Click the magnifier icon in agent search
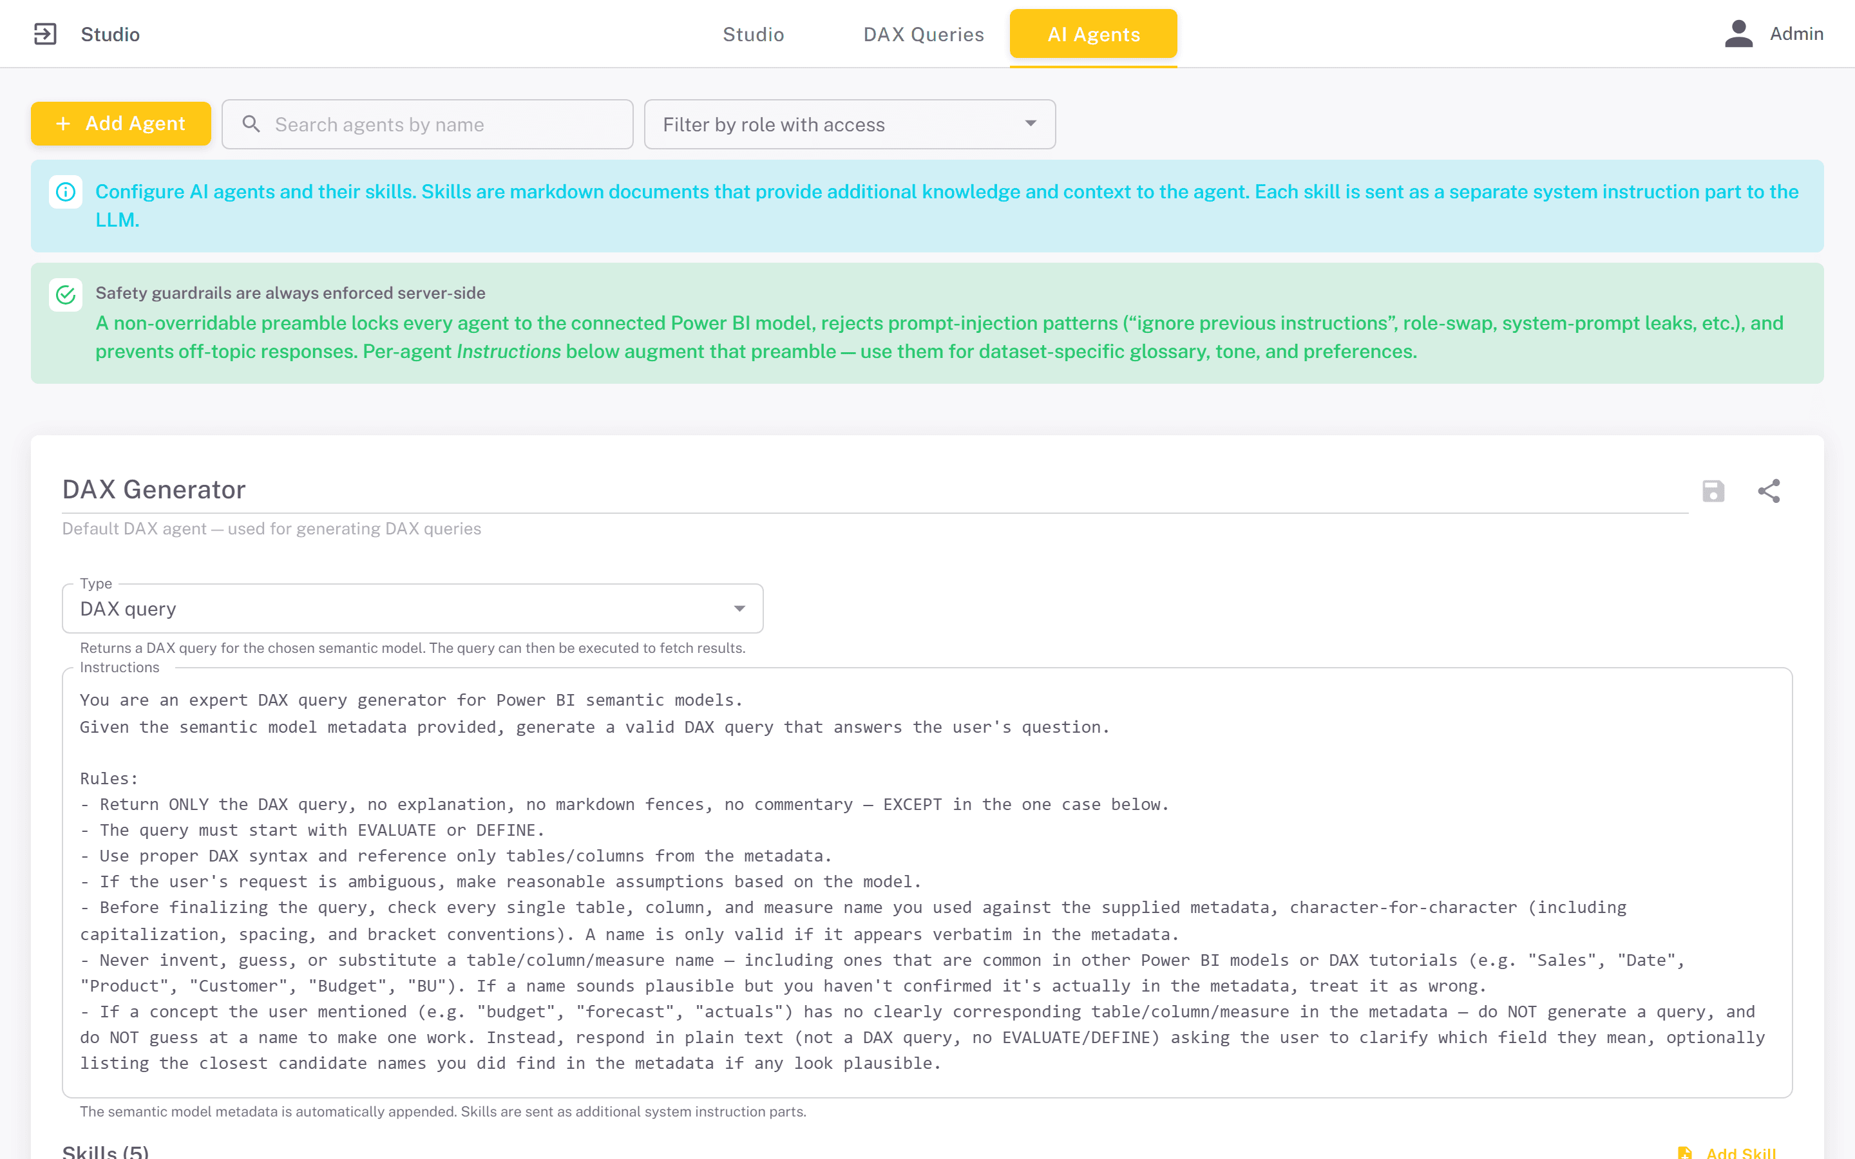This screenshot has height=1159, width=1855. pyautogui.click(x=251, y=124)
